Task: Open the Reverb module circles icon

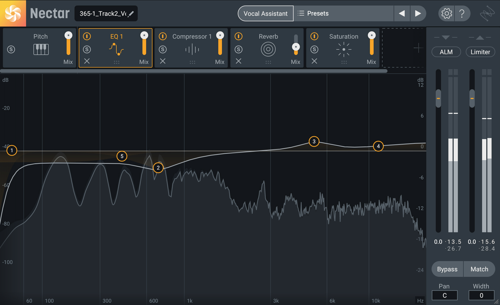Action: (x=268, y=49)
